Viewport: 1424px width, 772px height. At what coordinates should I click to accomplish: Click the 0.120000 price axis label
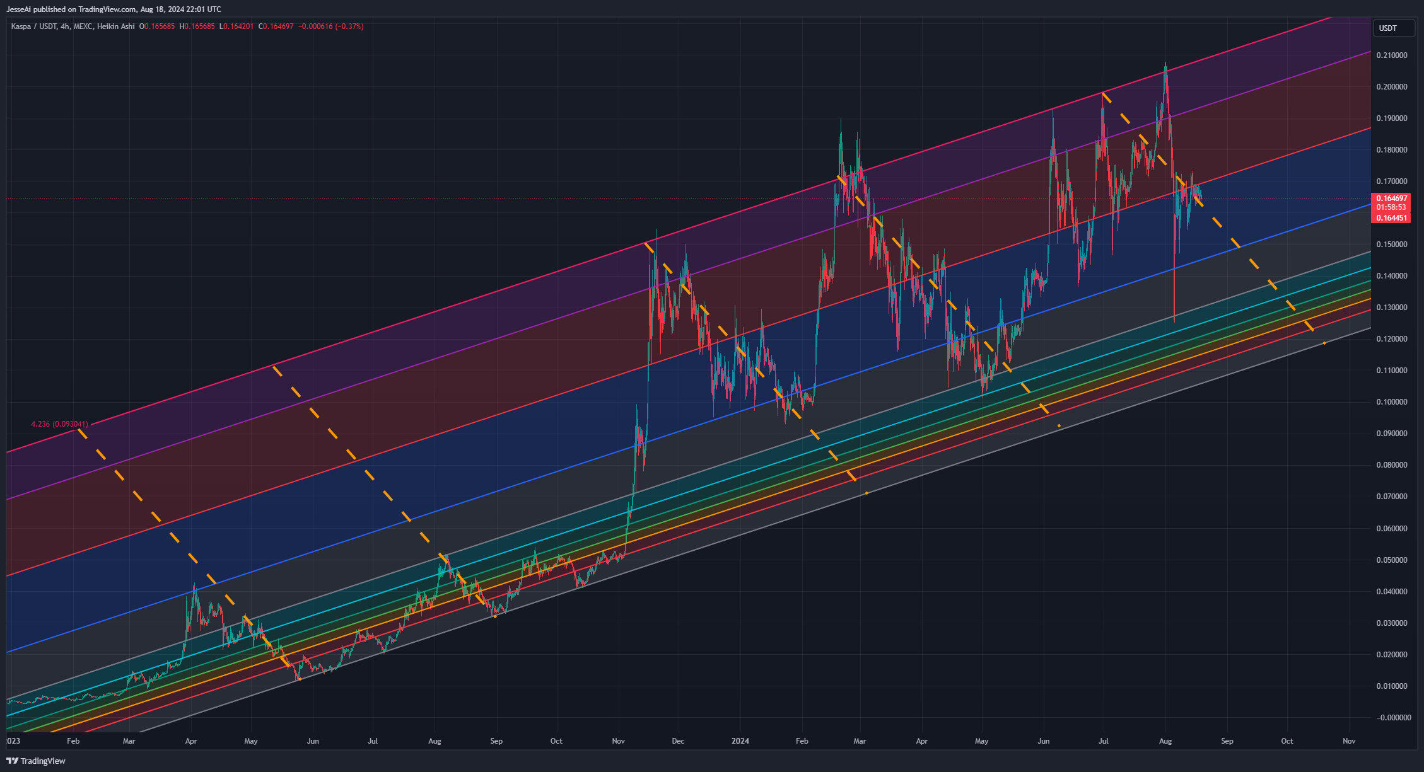(1391, 339)
